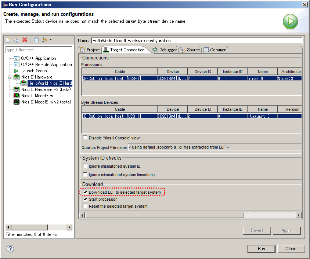The image size is (310, 259).
Task: Click the Filter launch configurations icon
Action: click(44, 40)
